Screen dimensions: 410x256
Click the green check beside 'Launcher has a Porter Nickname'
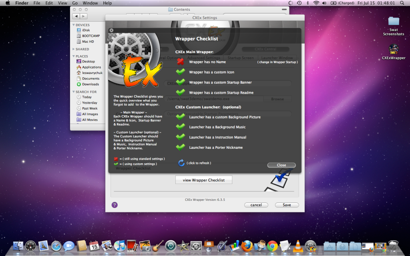[181, 147]
